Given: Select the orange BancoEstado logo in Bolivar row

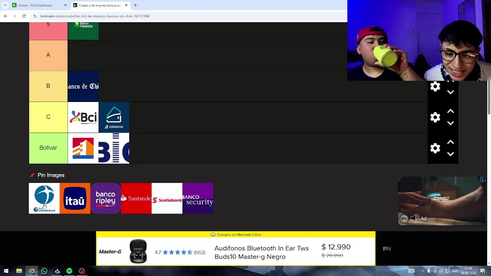Looking at the screenshot, I should pos(83,148).
